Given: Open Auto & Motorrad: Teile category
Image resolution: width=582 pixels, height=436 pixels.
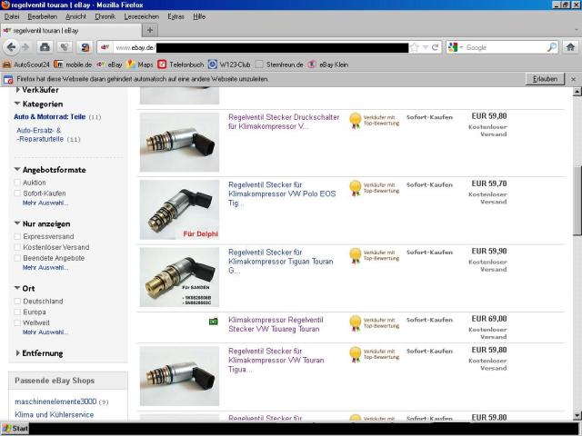Looking at the screenshot, I should tap(50, 117).
